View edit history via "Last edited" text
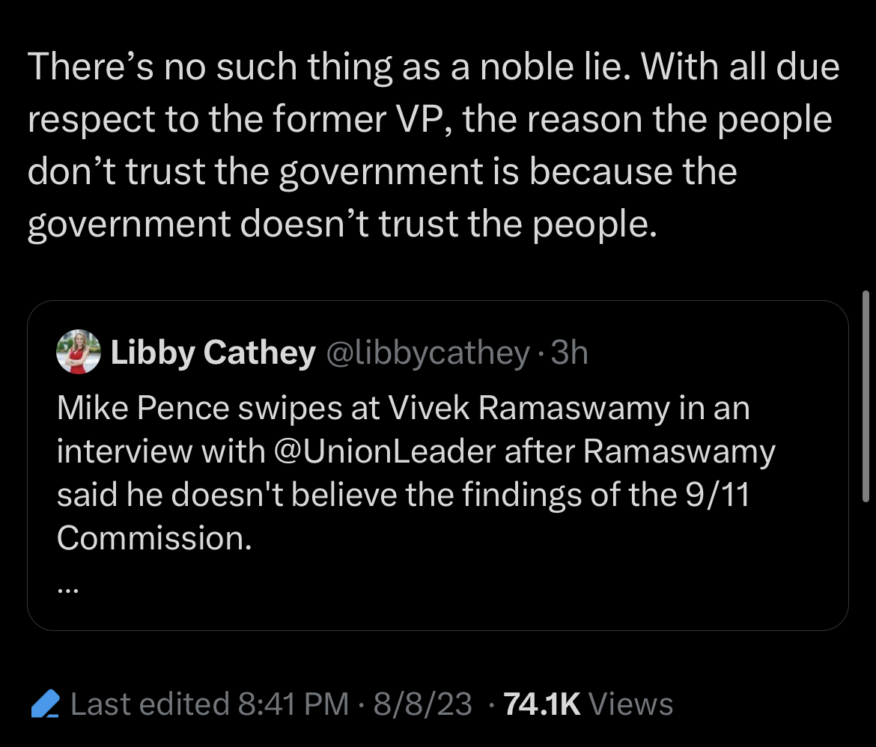Screen dimensions: 876x747 coord(150,704)
